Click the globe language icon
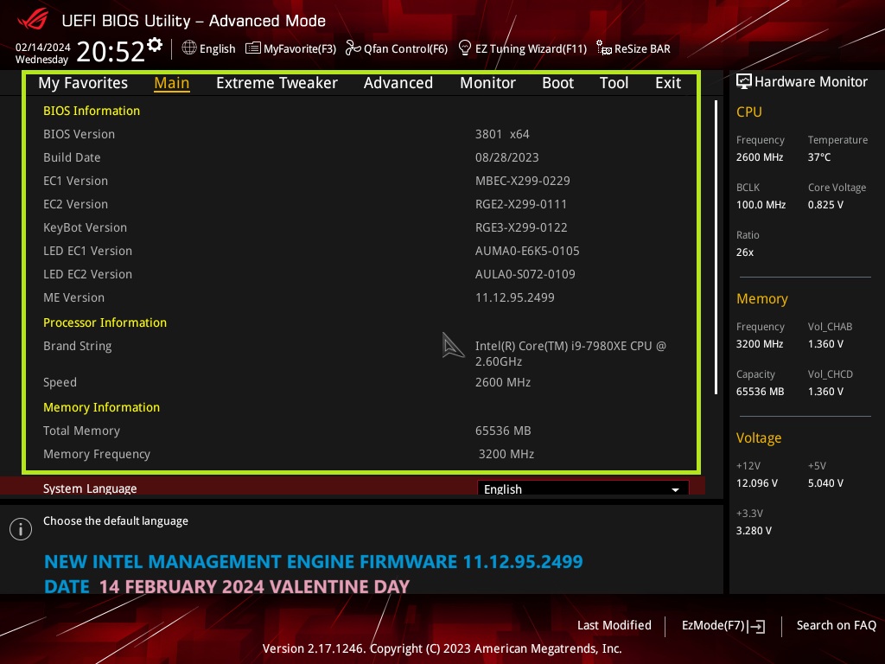Image resolution: width=885 pixels, height=664 pixels. point(189,48)
